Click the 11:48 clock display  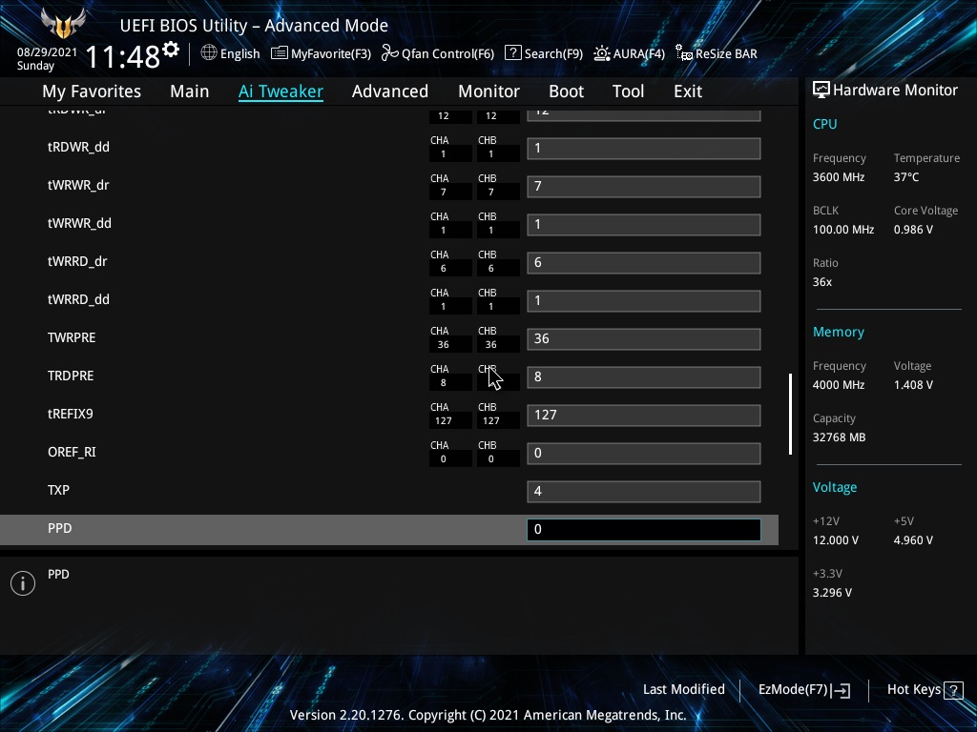point(123,56)
